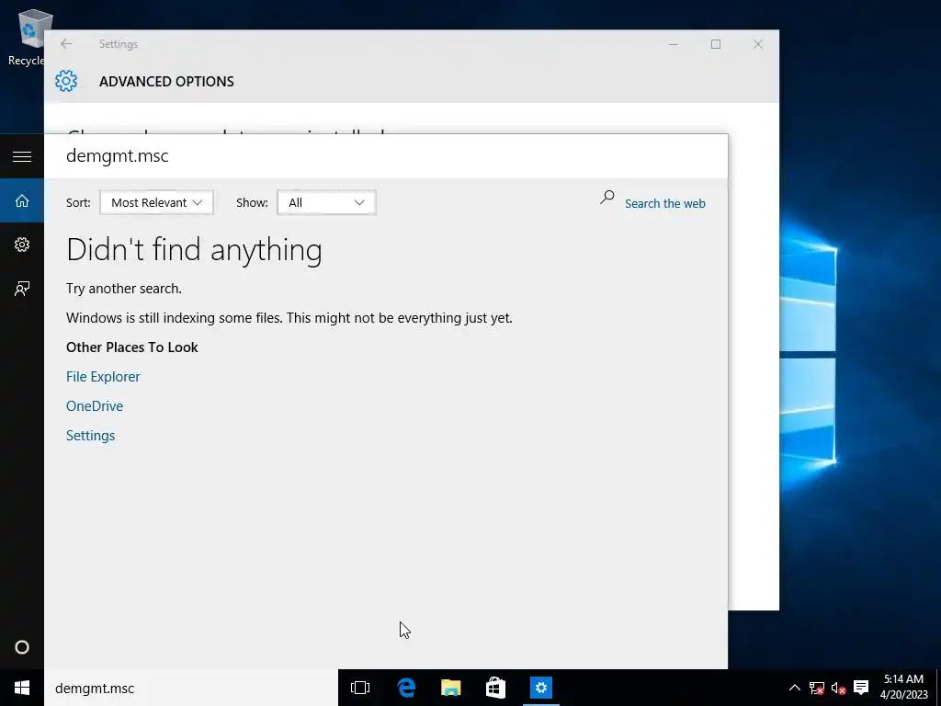941x706 pixels.
Task: Click the taskbar clock showing 5:14 AM
Action: [904, 688]
